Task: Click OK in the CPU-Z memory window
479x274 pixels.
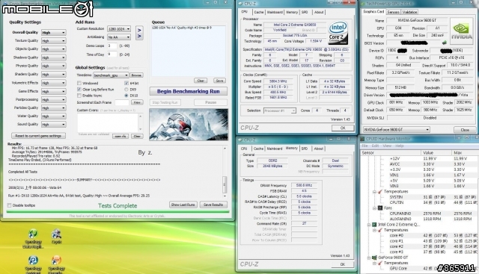Action: coord(343,264)
